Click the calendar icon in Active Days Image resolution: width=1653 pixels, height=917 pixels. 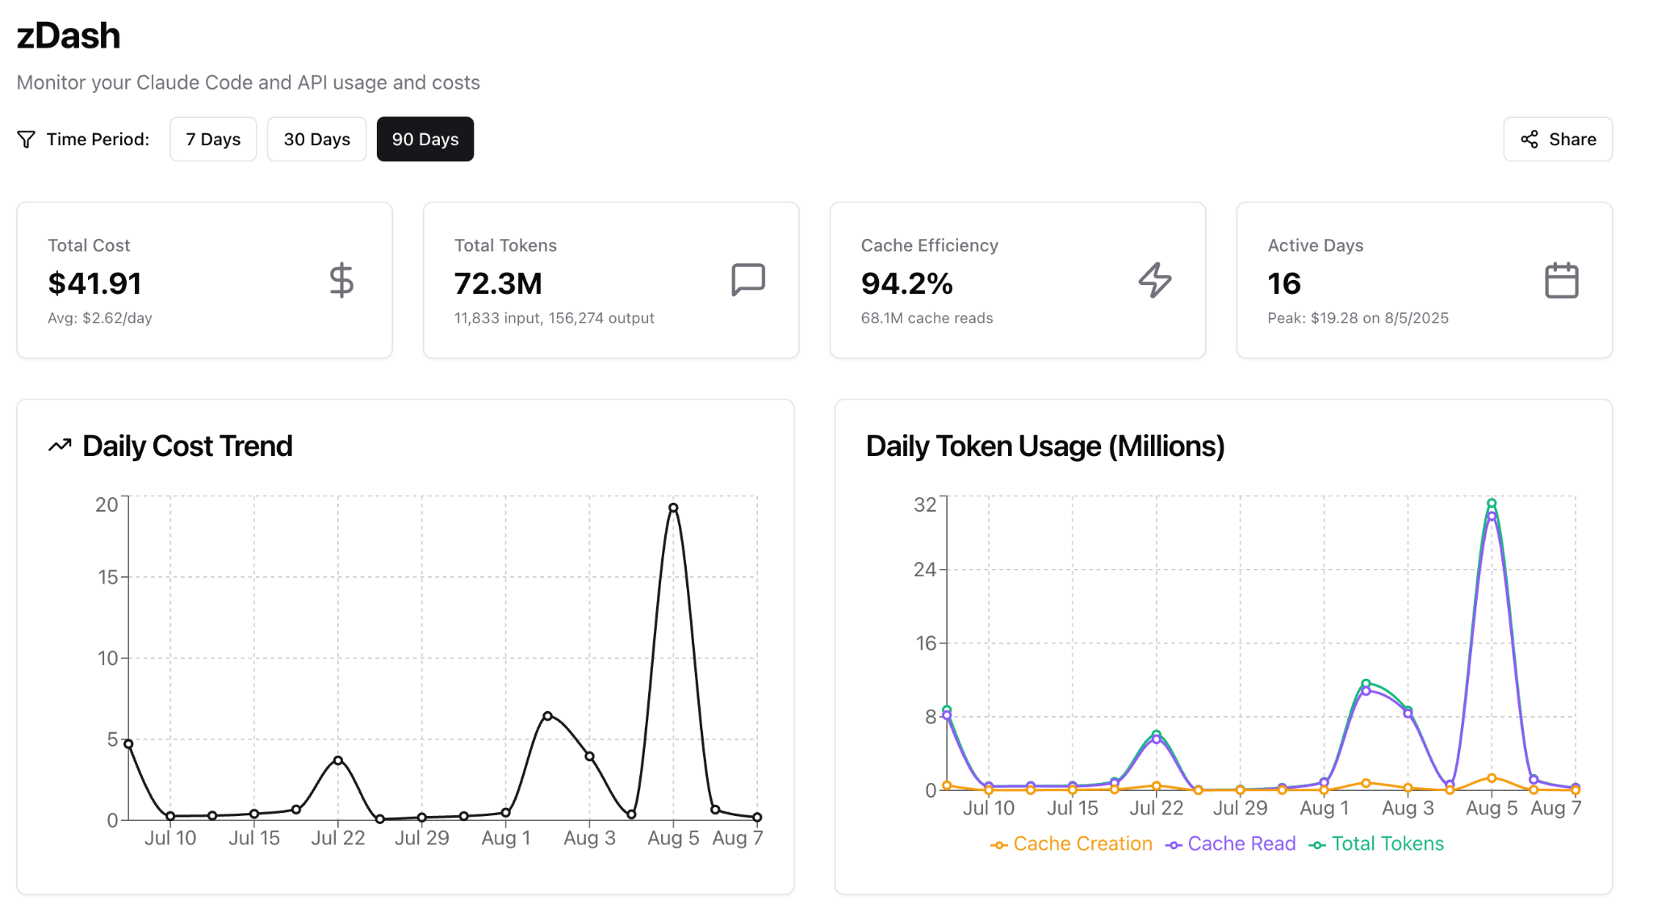tap(1562, 280)
